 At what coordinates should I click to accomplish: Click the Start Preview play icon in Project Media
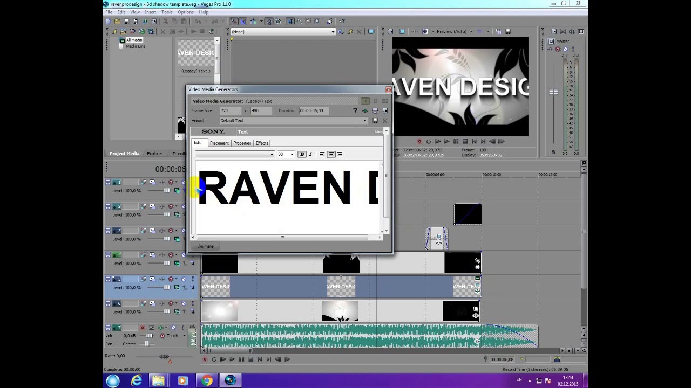click(193, 31)
